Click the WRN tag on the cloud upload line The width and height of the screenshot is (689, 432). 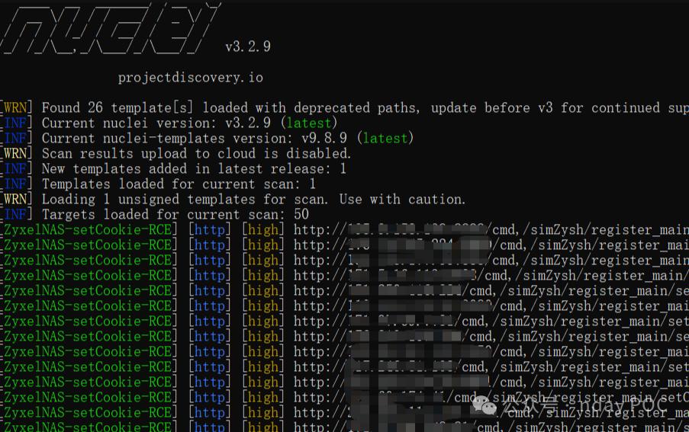[15, 153]
